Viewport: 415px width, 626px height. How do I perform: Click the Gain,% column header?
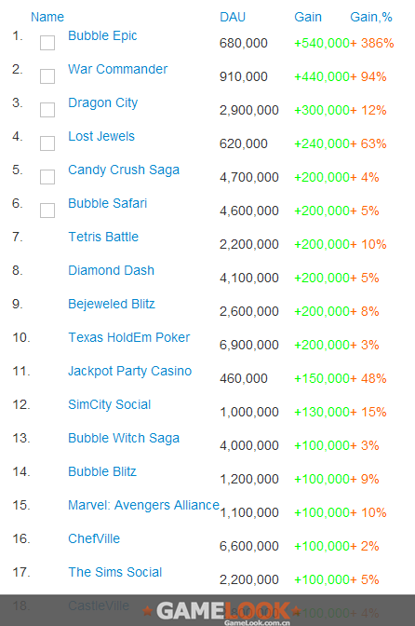tap(371, 17)
